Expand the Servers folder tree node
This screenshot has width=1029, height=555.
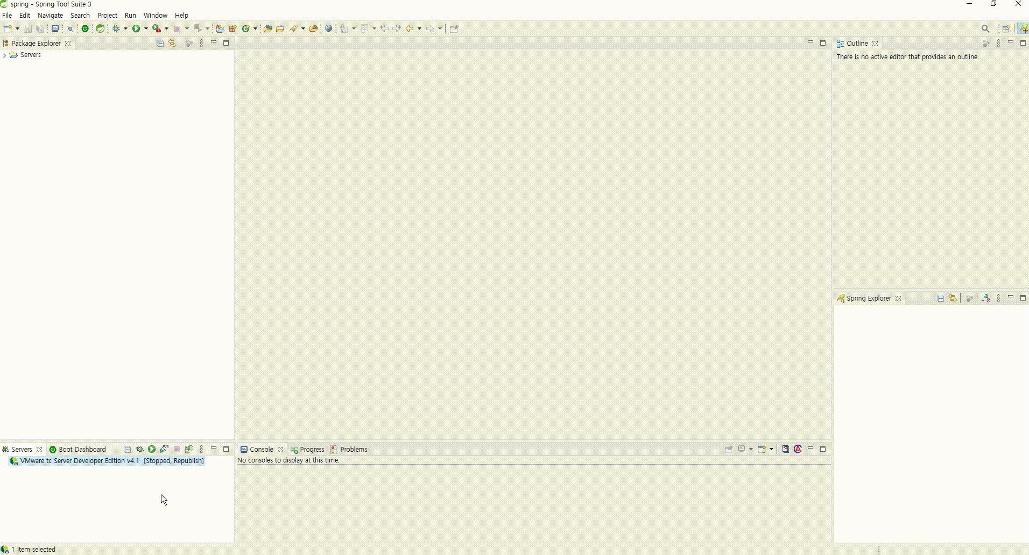coord(5,55)
